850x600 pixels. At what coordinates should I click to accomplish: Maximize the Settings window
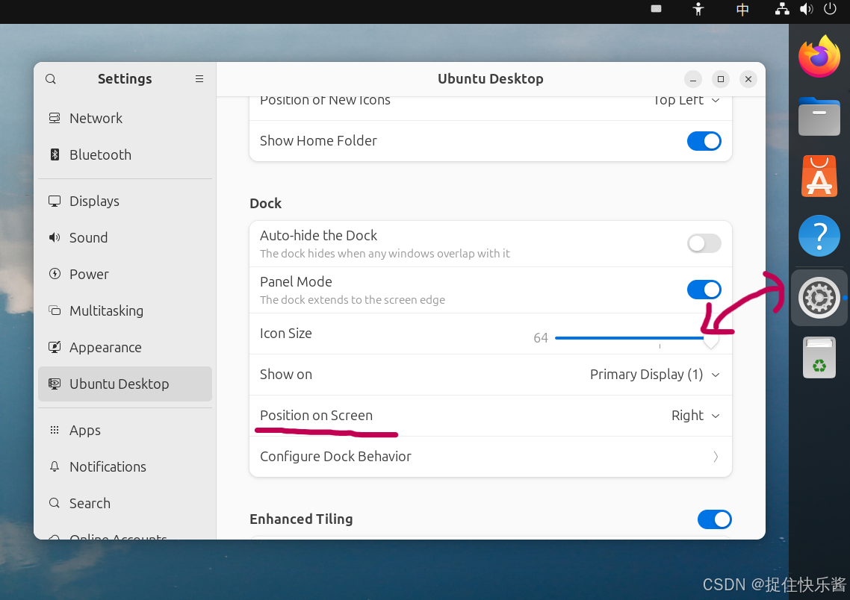pos(721,79)
